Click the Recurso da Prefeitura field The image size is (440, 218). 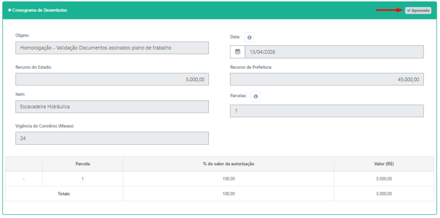(327, 79)
